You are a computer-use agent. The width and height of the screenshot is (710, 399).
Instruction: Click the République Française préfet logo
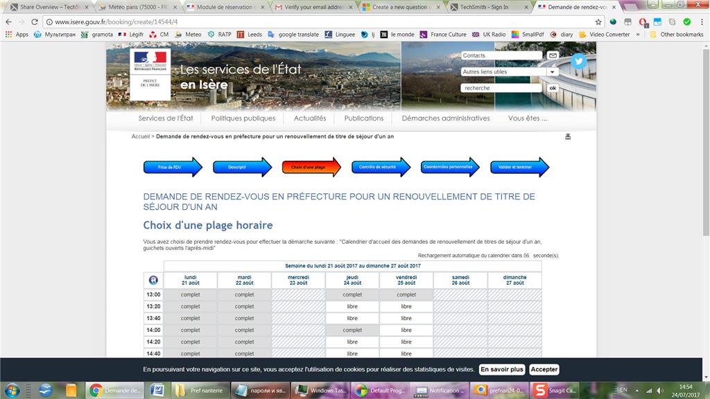click(x=150, y=74)
